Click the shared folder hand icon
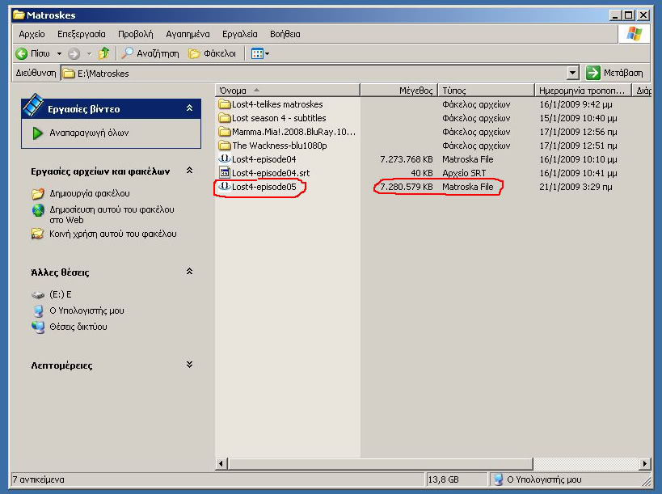This screenshot has height=494, width=662. pyautogui.click(x=37, y=234)
